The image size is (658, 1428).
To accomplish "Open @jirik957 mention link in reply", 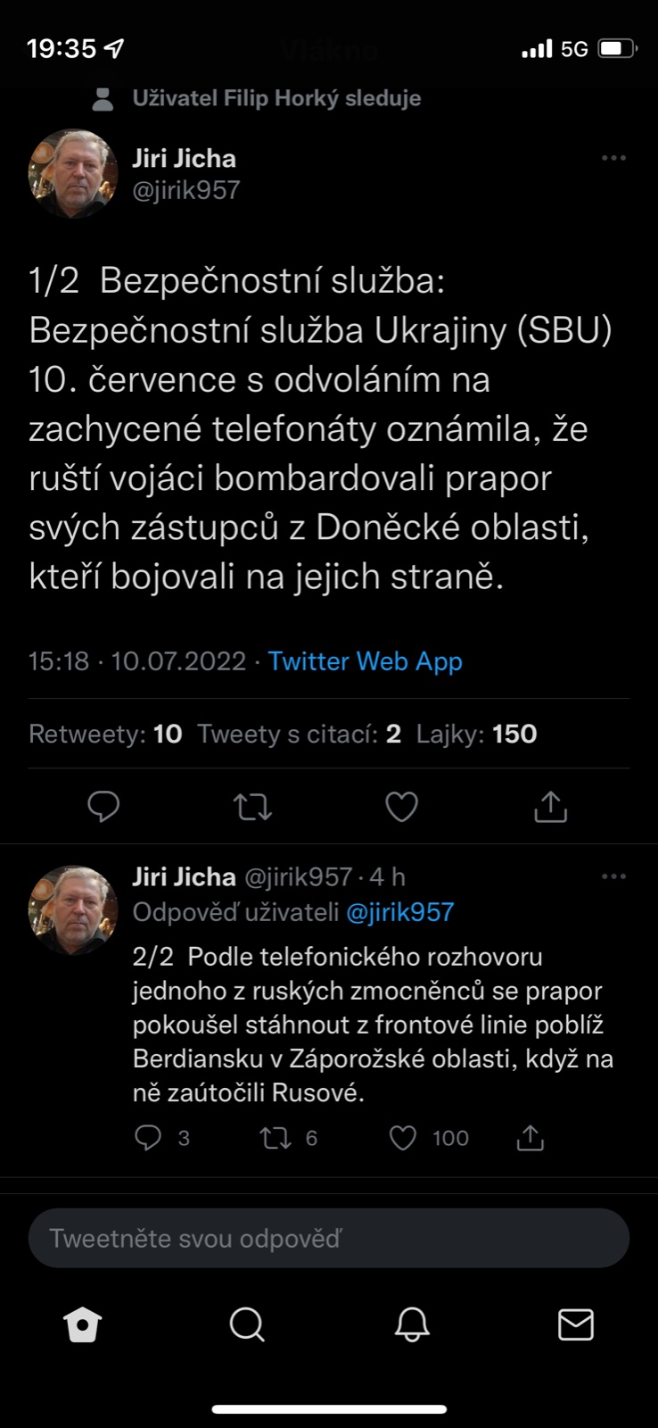I will 399,912.
